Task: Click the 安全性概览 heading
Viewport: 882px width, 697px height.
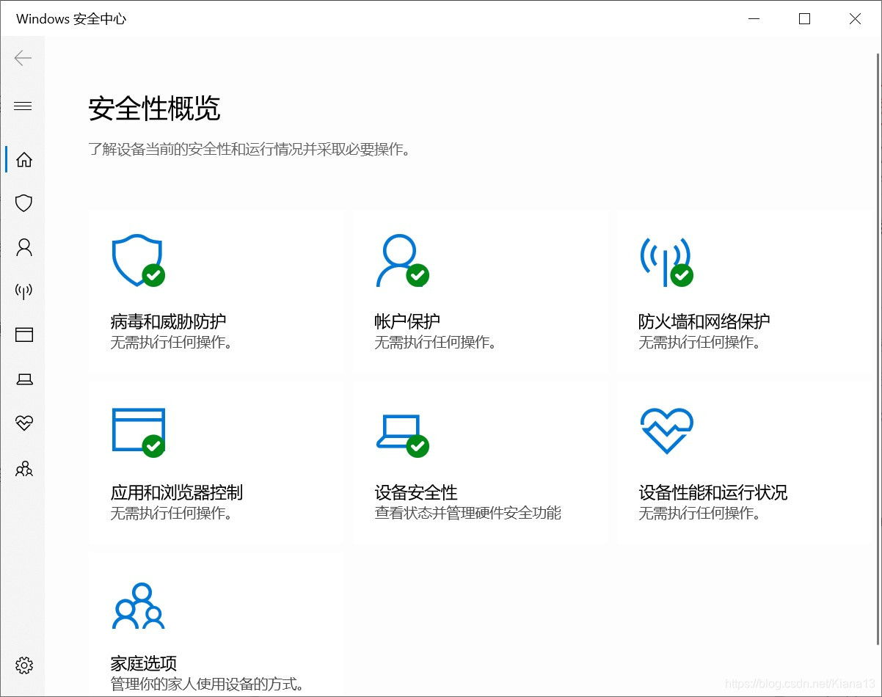Action: [x=154, y=109]
